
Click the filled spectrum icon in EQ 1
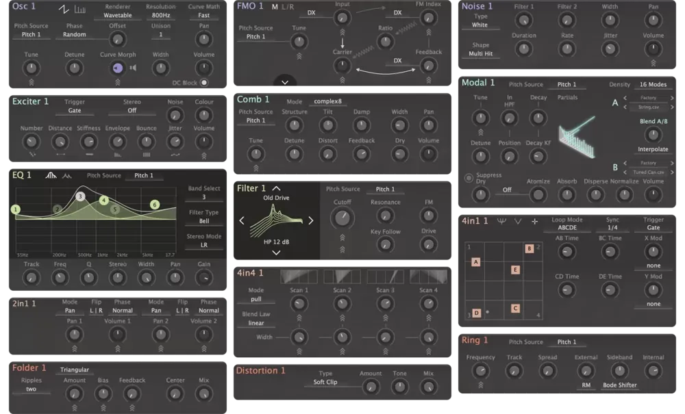51,175
